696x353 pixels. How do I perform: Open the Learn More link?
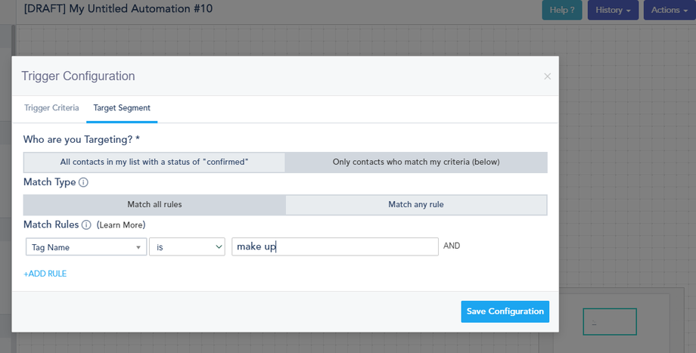[x=121, y=225]
